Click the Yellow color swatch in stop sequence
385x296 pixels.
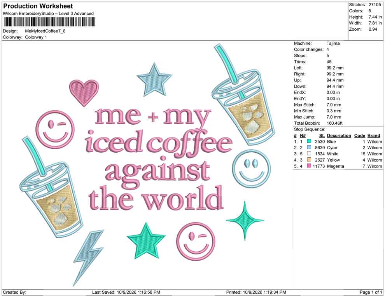[x=309, y=160]
